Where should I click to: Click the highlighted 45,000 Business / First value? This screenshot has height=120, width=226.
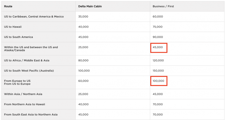[158, 48]
